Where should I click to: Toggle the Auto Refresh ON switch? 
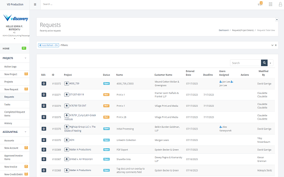tap(49, 45)
